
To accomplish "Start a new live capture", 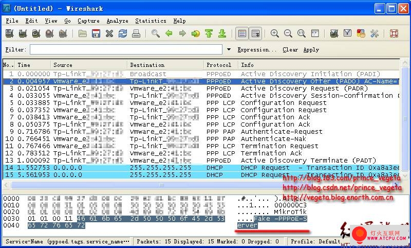I will [x=36, y=33].
